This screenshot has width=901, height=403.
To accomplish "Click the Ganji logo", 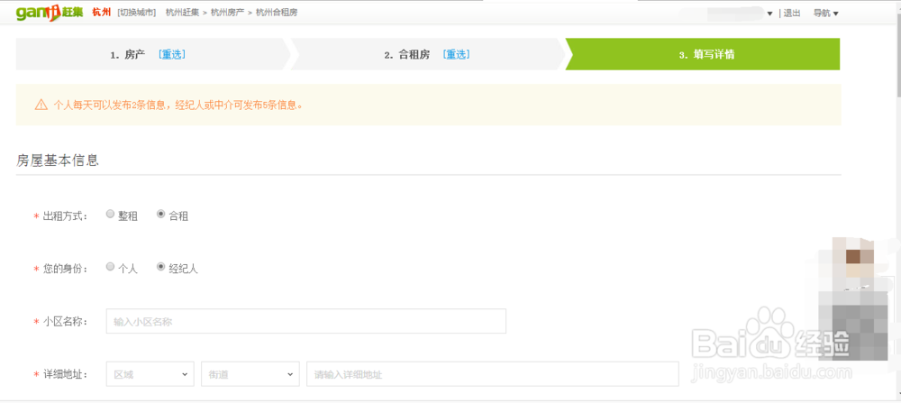I will point(50,13).
